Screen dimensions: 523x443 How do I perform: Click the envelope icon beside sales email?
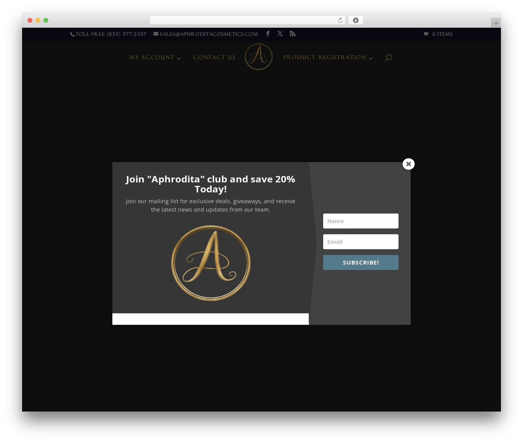[156, 34]
